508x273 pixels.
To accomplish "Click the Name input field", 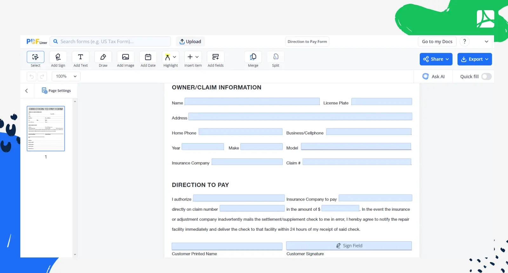I will click(x=252, y=101).
